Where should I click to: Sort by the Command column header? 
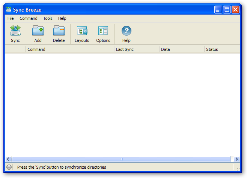point(70,49)
